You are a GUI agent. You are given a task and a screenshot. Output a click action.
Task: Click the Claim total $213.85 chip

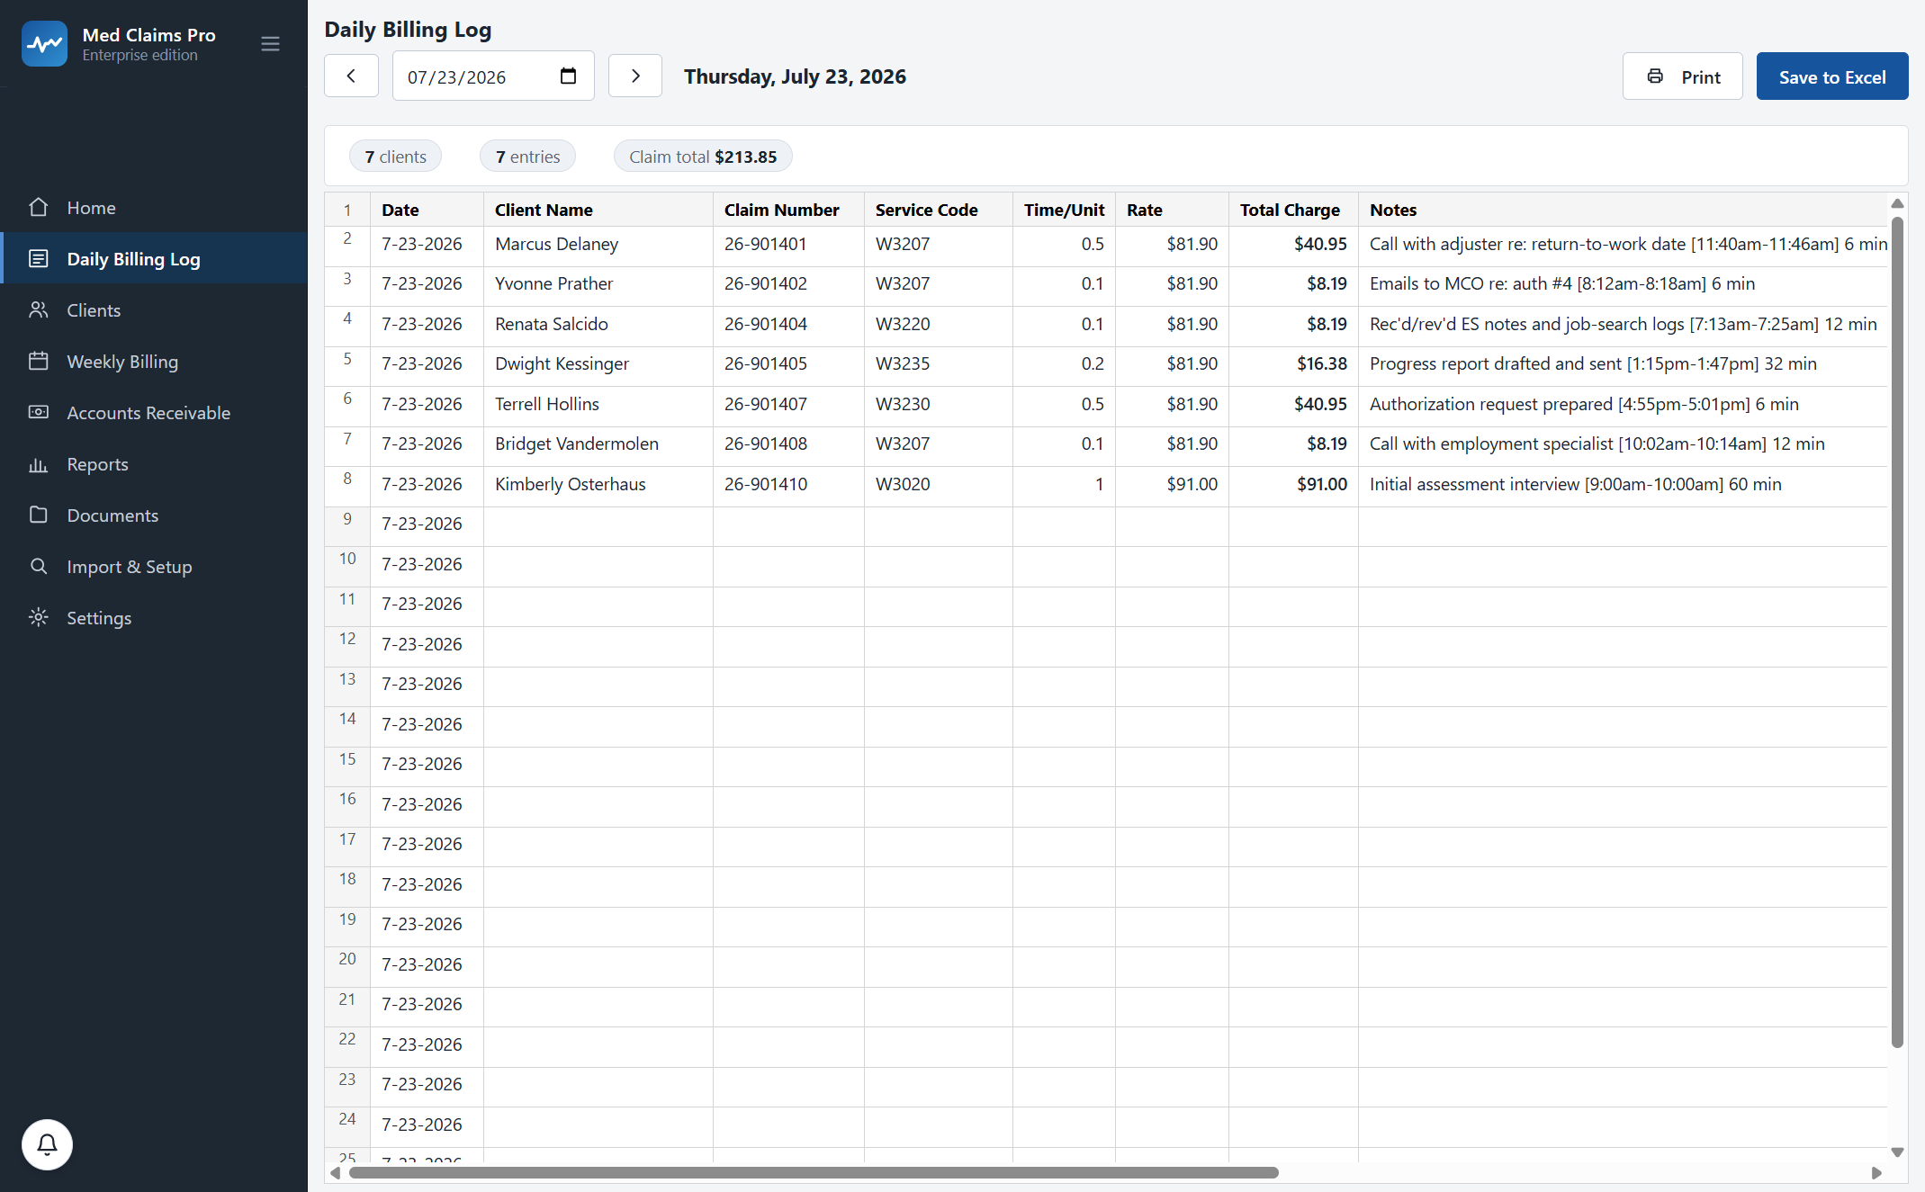[703, 157]
